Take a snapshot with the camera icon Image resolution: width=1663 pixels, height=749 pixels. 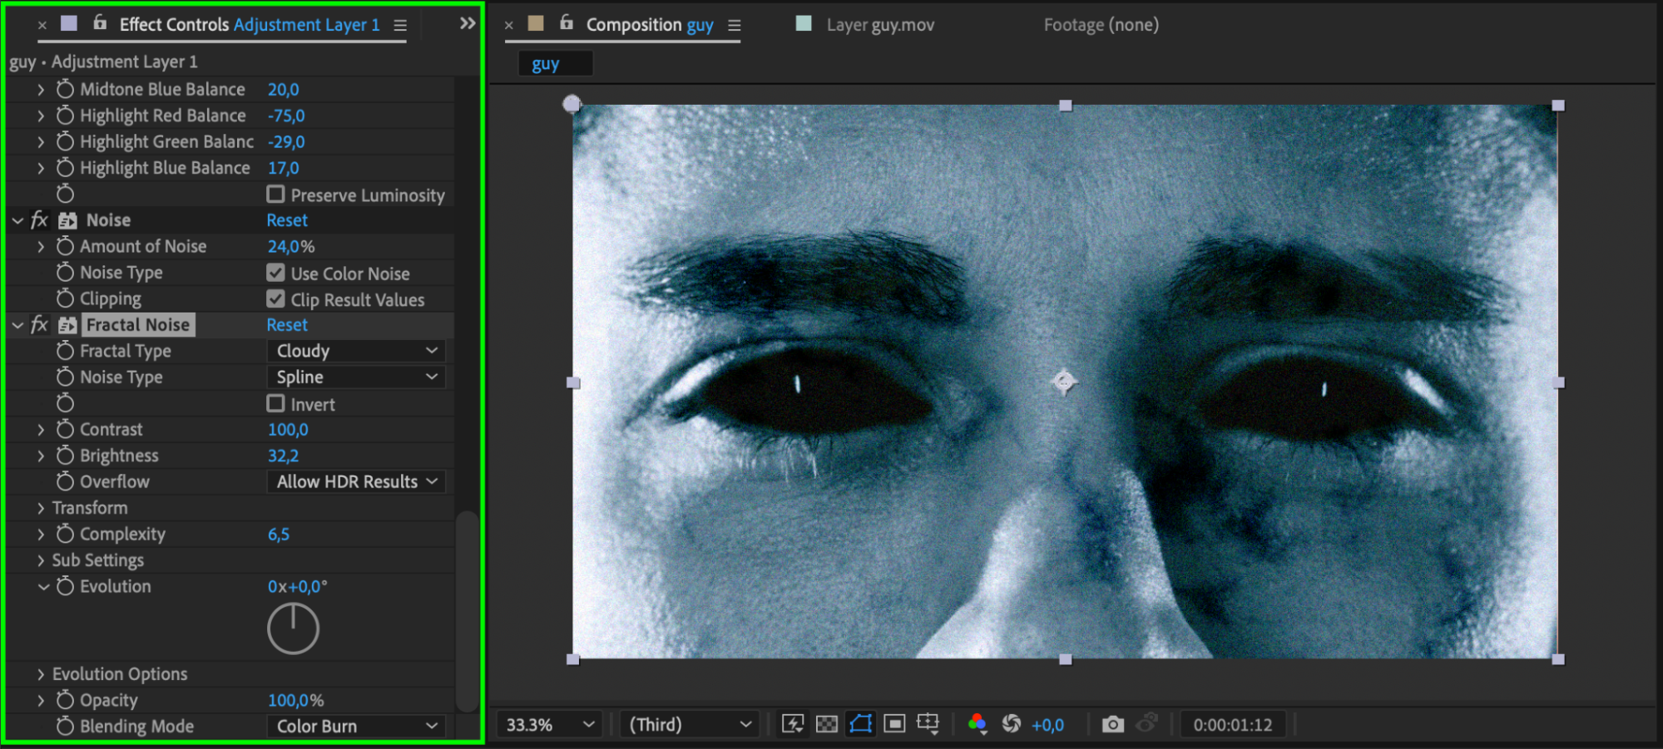[1112, 724]
